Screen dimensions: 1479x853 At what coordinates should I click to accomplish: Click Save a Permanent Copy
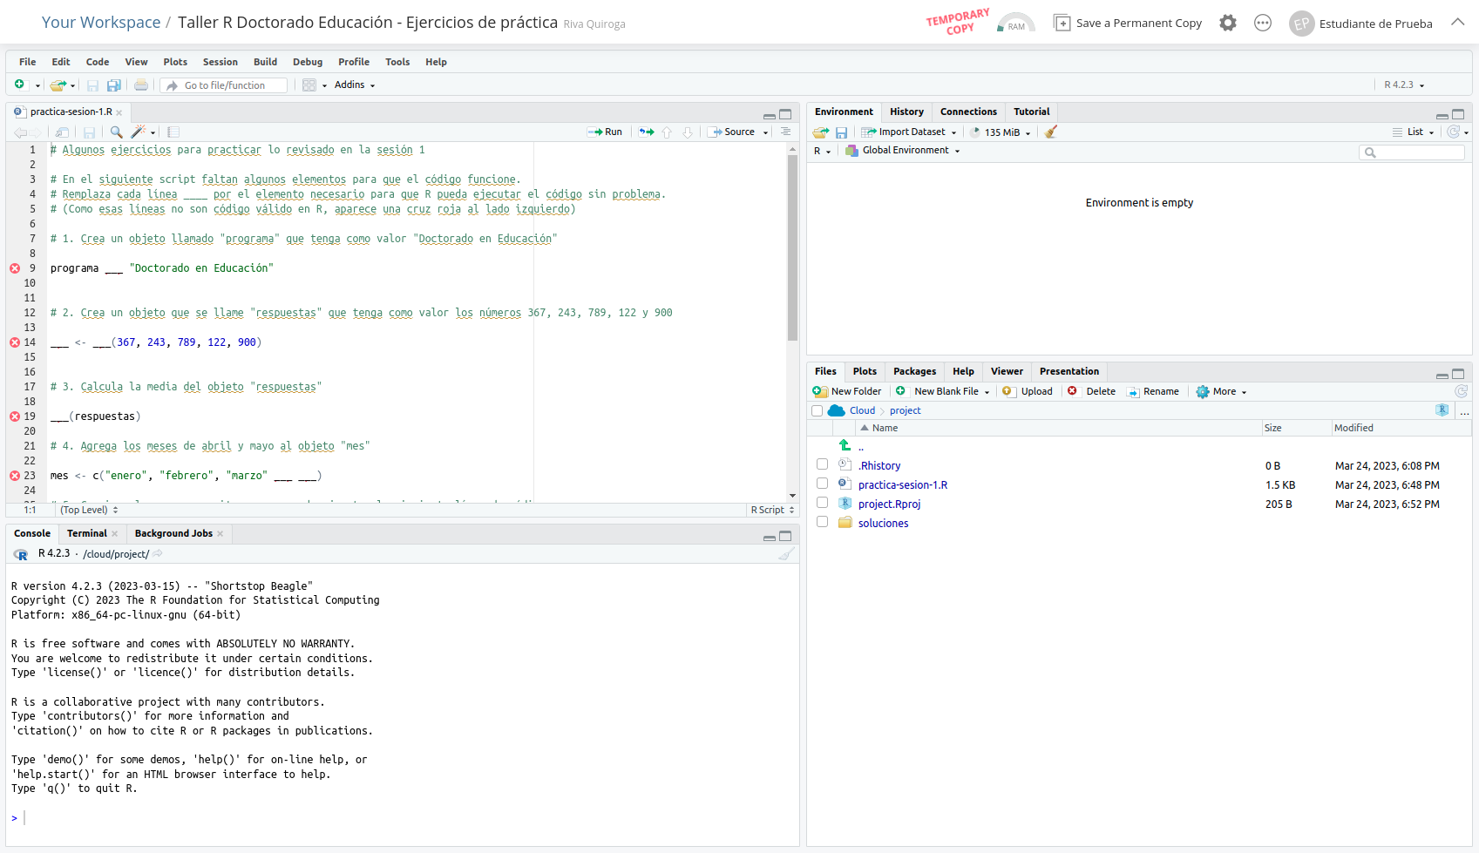point(1128,24)
